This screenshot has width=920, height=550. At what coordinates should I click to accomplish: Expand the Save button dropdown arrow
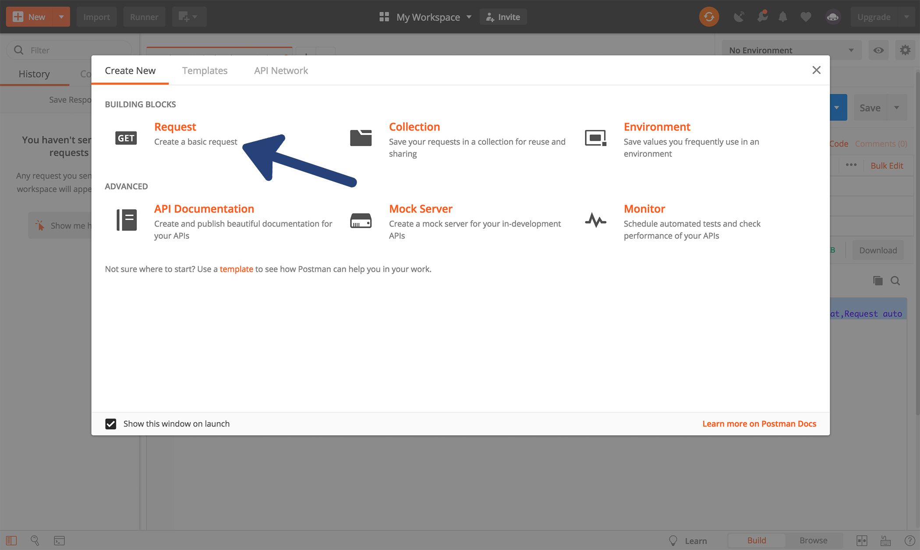[897, 108]
